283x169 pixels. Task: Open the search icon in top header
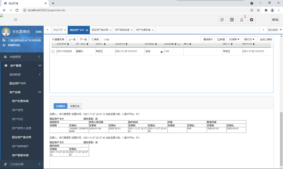222,20
